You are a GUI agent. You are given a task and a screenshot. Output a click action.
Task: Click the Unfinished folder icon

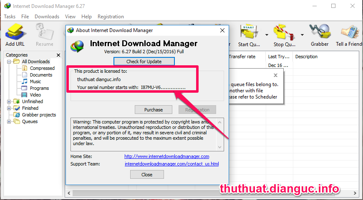point(16,101)
